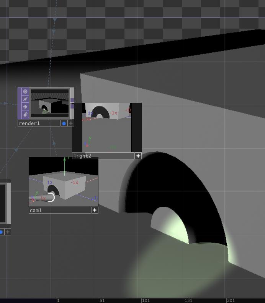Viewport: 265px width, 303px height.
Task: Toggle the viewer flag on render1
Action: [25, 91]
